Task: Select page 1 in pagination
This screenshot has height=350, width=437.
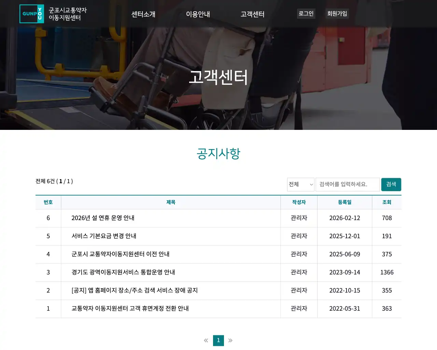Action: 218,340
